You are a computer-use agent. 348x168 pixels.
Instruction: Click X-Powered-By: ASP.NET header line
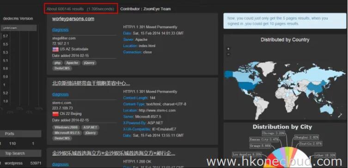click(x=143, y=123)
